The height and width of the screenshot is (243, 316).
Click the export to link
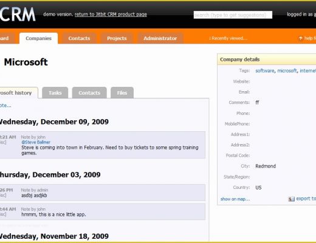[306, 199]
